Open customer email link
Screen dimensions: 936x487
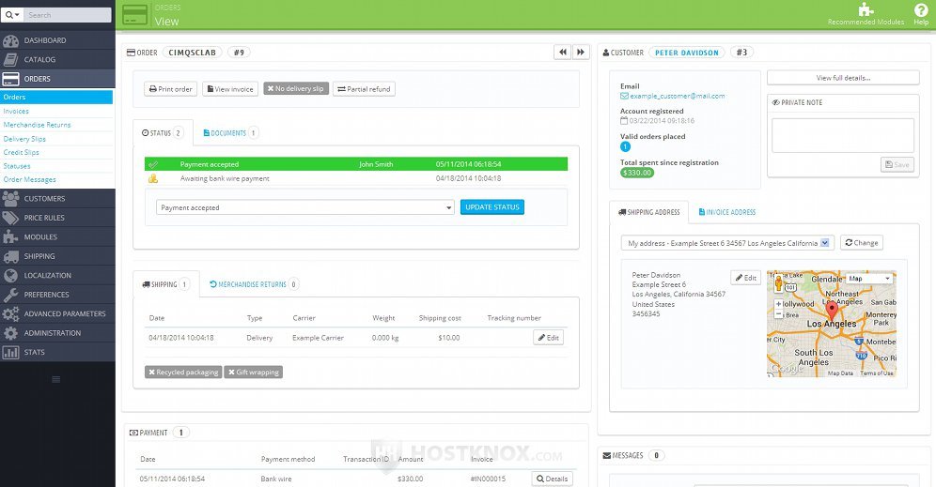tap(677, 96)
